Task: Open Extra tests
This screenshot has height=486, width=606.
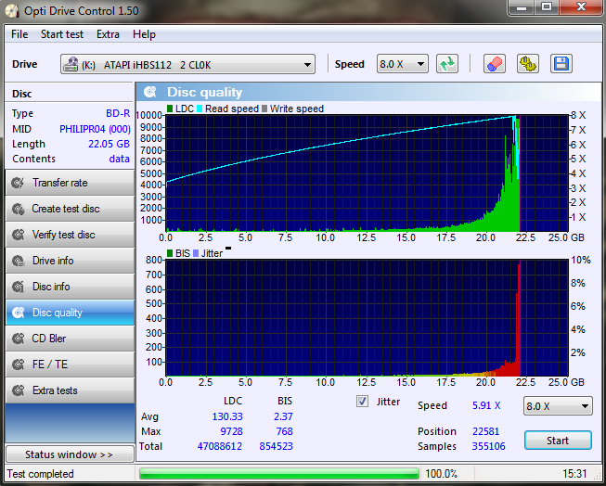Action: pyautogui.click(x=70, y=390)
